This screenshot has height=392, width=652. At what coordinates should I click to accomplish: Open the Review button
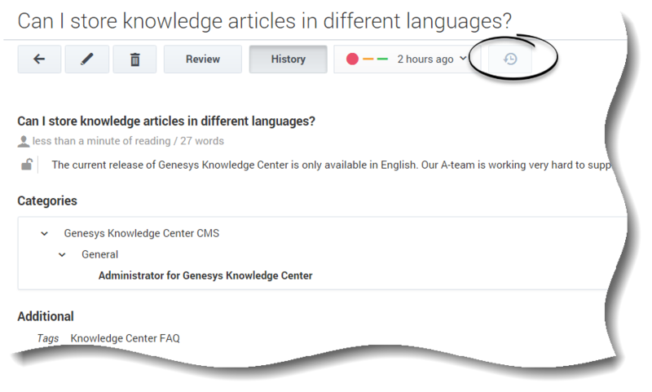(202, 59)
